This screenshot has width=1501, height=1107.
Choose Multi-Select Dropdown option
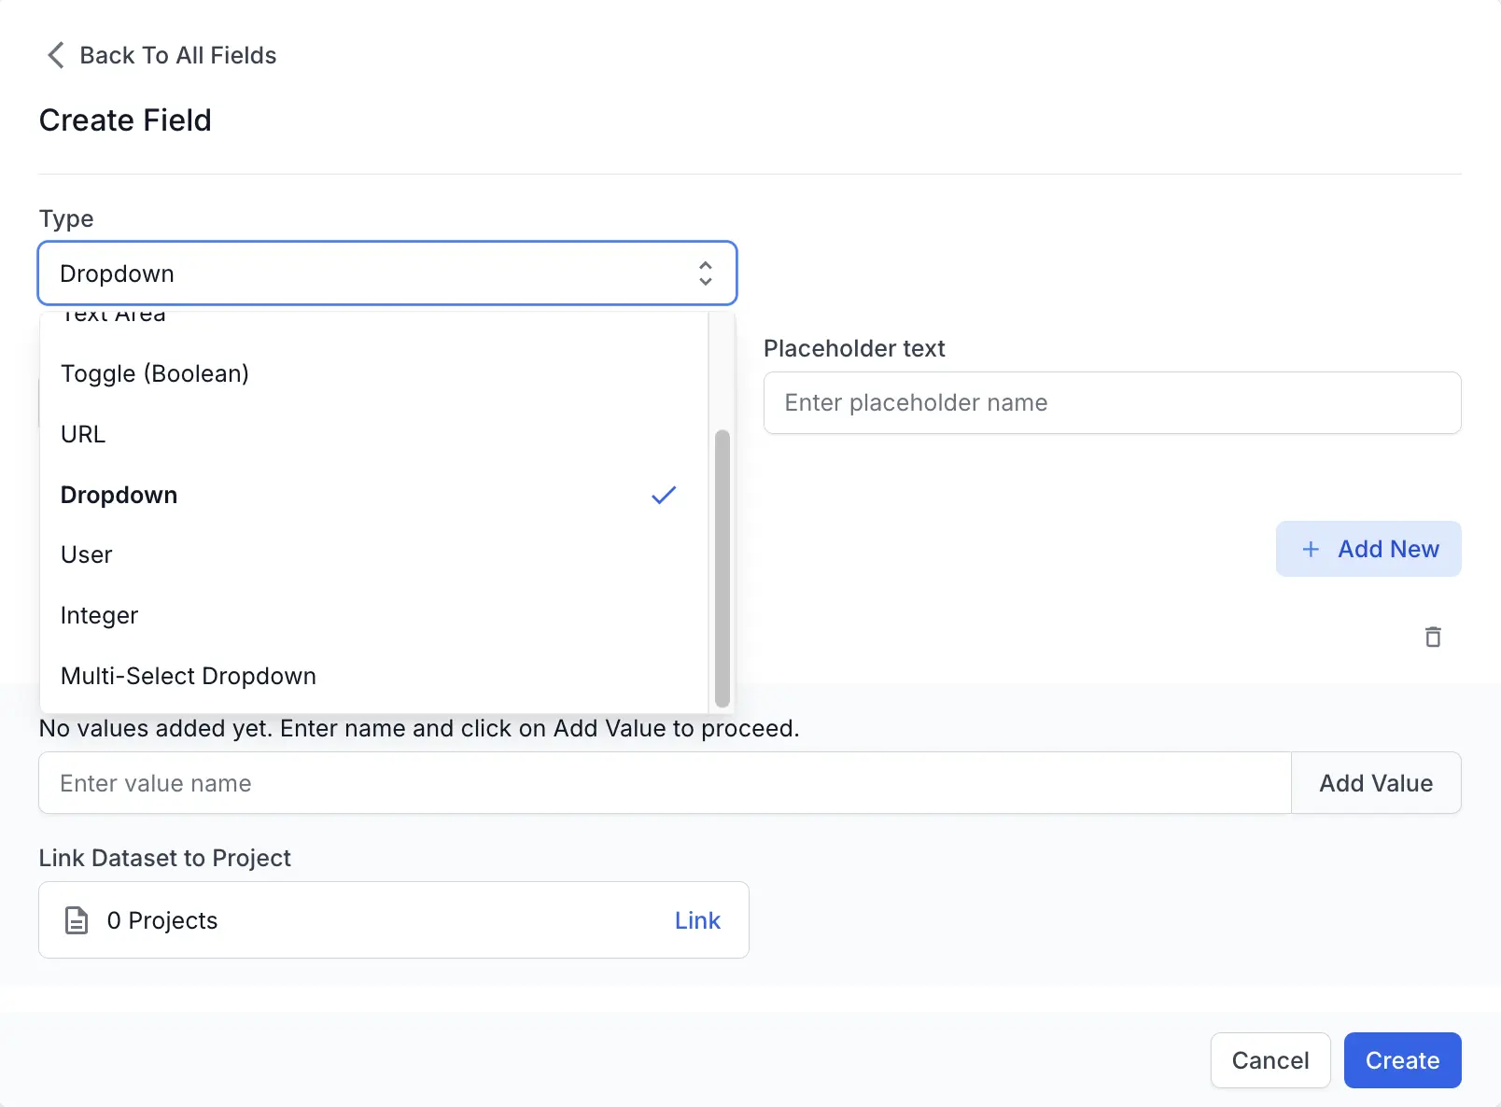click(189, 676)
